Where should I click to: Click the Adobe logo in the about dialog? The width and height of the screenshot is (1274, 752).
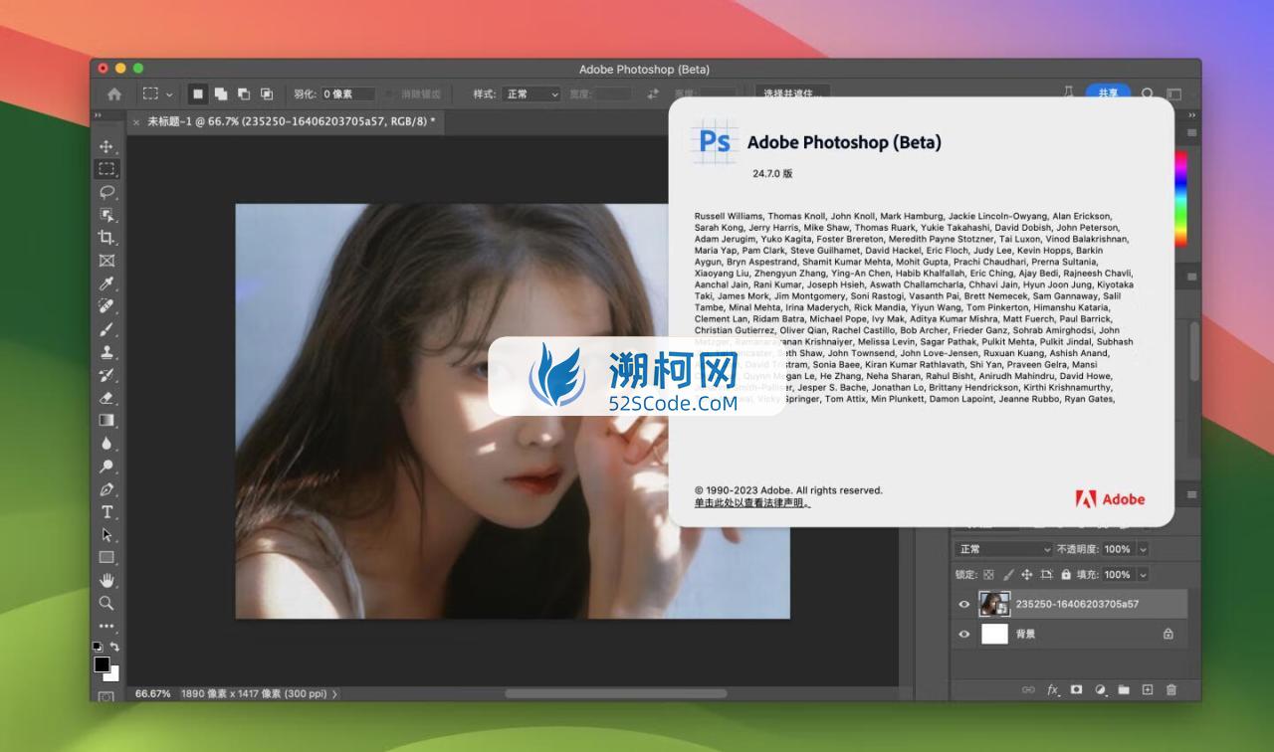tap(1111, 499)
